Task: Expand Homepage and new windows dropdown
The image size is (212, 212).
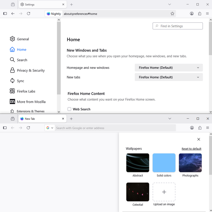Action: click(x=169, y=68)
